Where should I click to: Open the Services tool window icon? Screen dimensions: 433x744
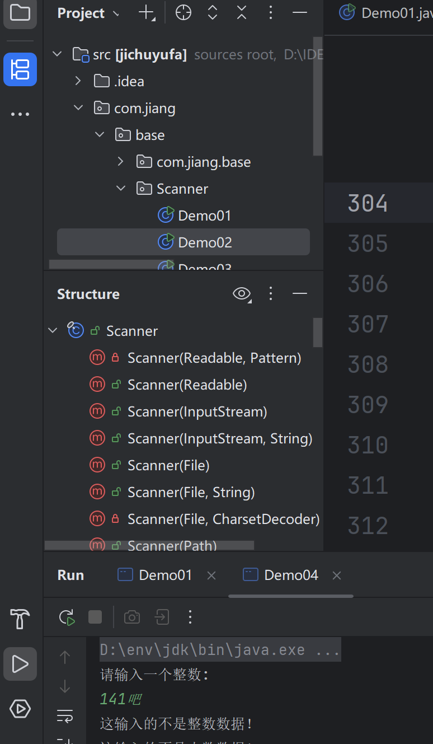pyautogui.click(x=20, y=709)
